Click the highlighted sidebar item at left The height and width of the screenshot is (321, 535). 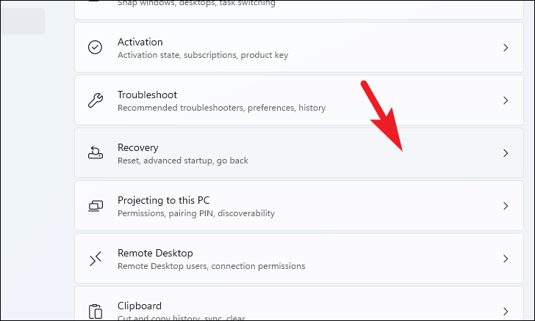pos(22,21)
